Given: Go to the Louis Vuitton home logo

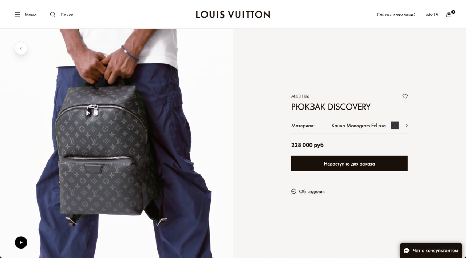Looking at the screenshot, I should (x=233, y=15).
